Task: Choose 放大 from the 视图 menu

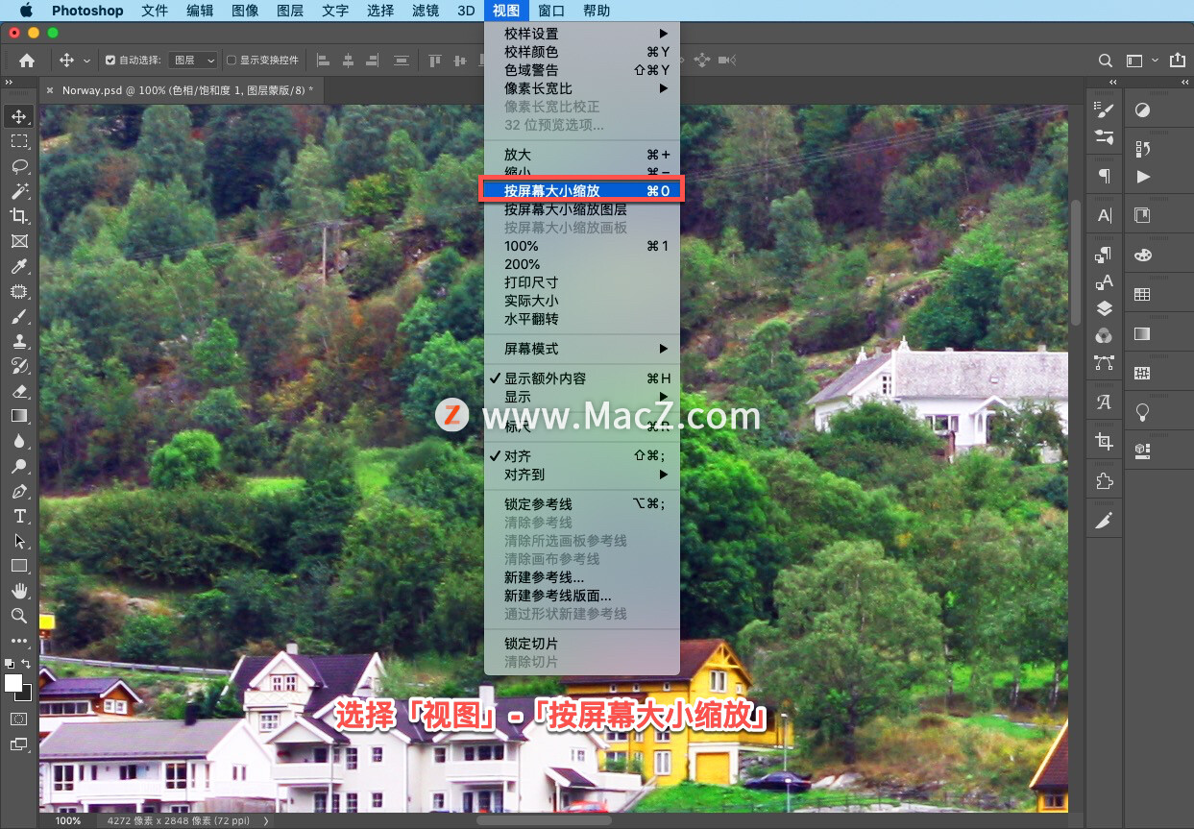Action: click(582, 155)
